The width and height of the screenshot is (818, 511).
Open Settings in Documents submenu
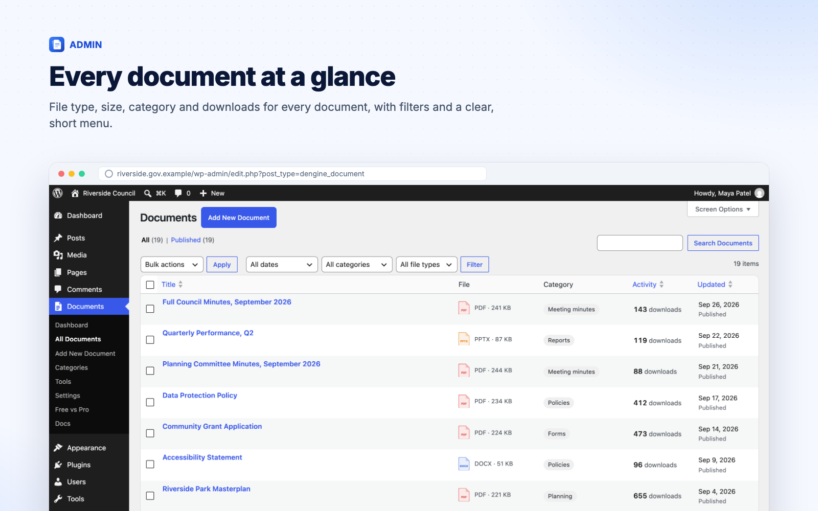click(67, 396)
